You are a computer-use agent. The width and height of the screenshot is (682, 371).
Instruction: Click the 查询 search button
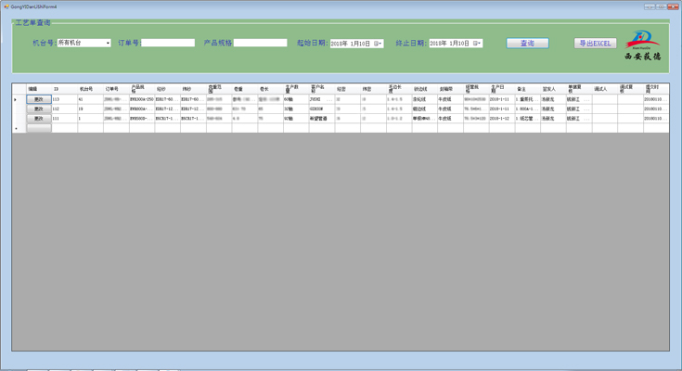[x=527, y=43]
